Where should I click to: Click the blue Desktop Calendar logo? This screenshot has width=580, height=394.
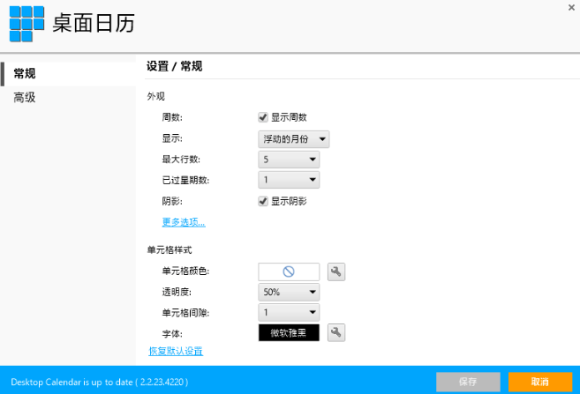26,24
